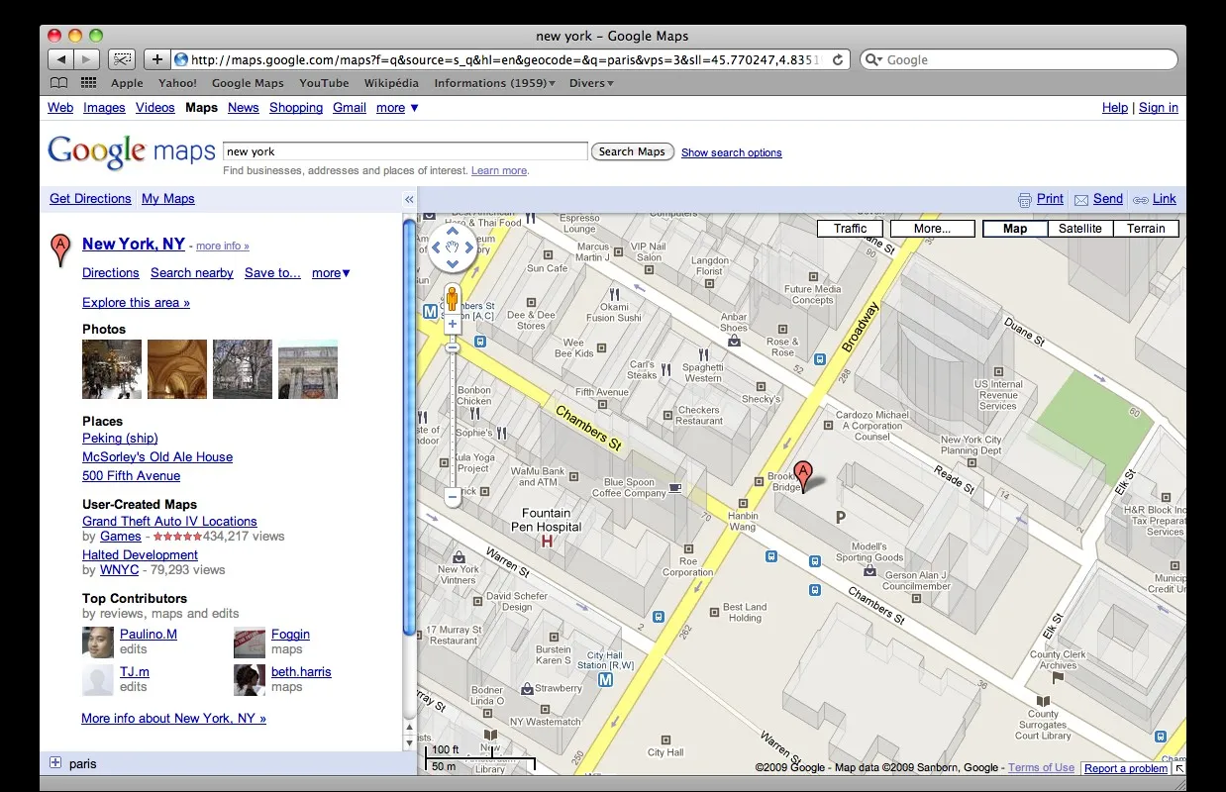
Task: Open the News tab link
Action: coord(243,108)
